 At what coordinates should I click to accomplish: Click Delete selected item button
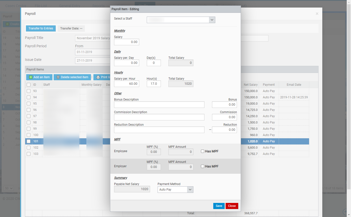tap(72, 77)
